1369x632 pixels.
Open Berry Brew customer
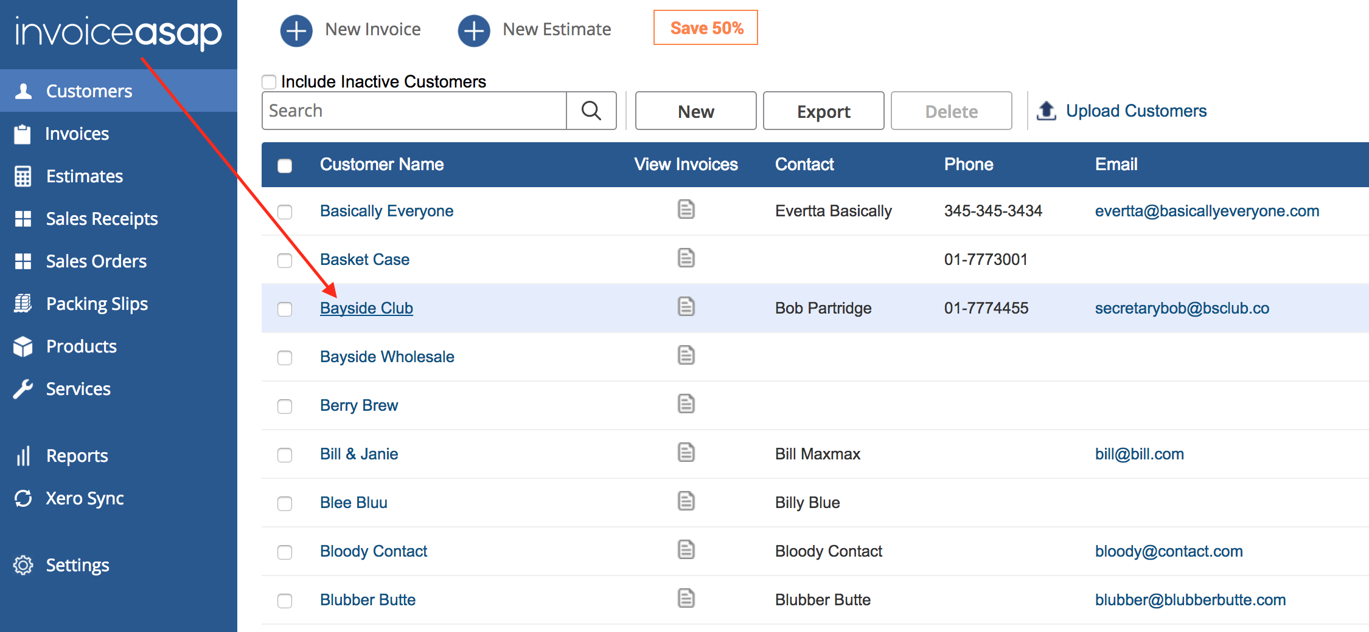[x=359, y=405]
